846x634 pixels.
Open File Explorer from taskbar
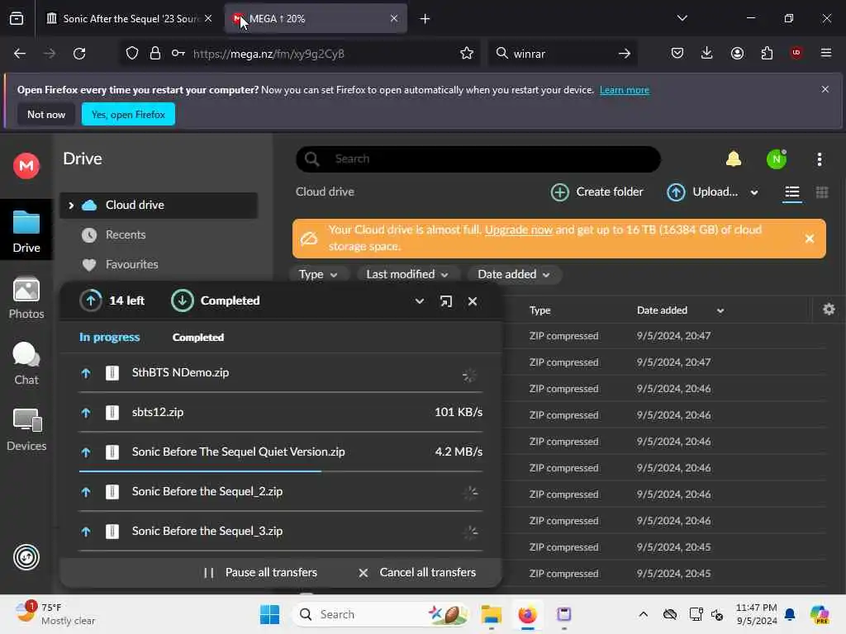491,614
